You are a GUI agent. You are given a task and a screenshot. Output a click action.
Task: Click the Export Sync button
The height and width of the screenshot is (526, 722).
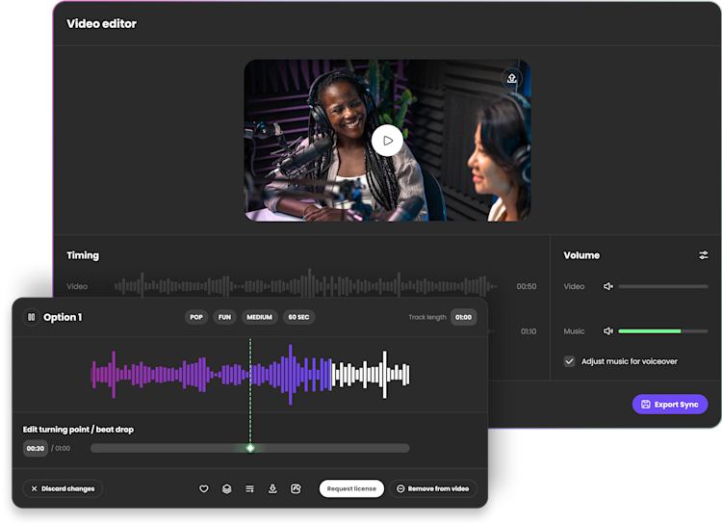670,405
